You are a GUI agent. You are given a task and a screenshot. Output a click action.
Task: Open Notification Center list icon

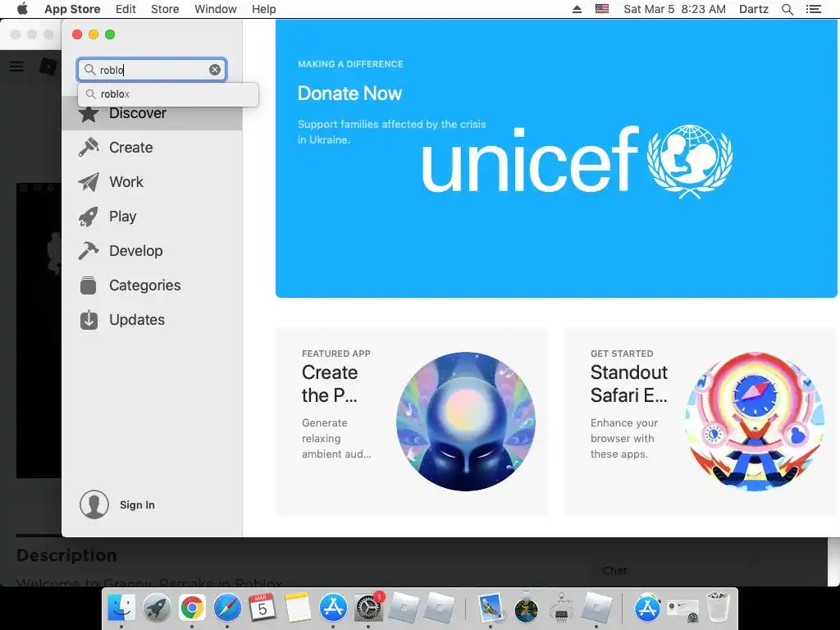813,9
